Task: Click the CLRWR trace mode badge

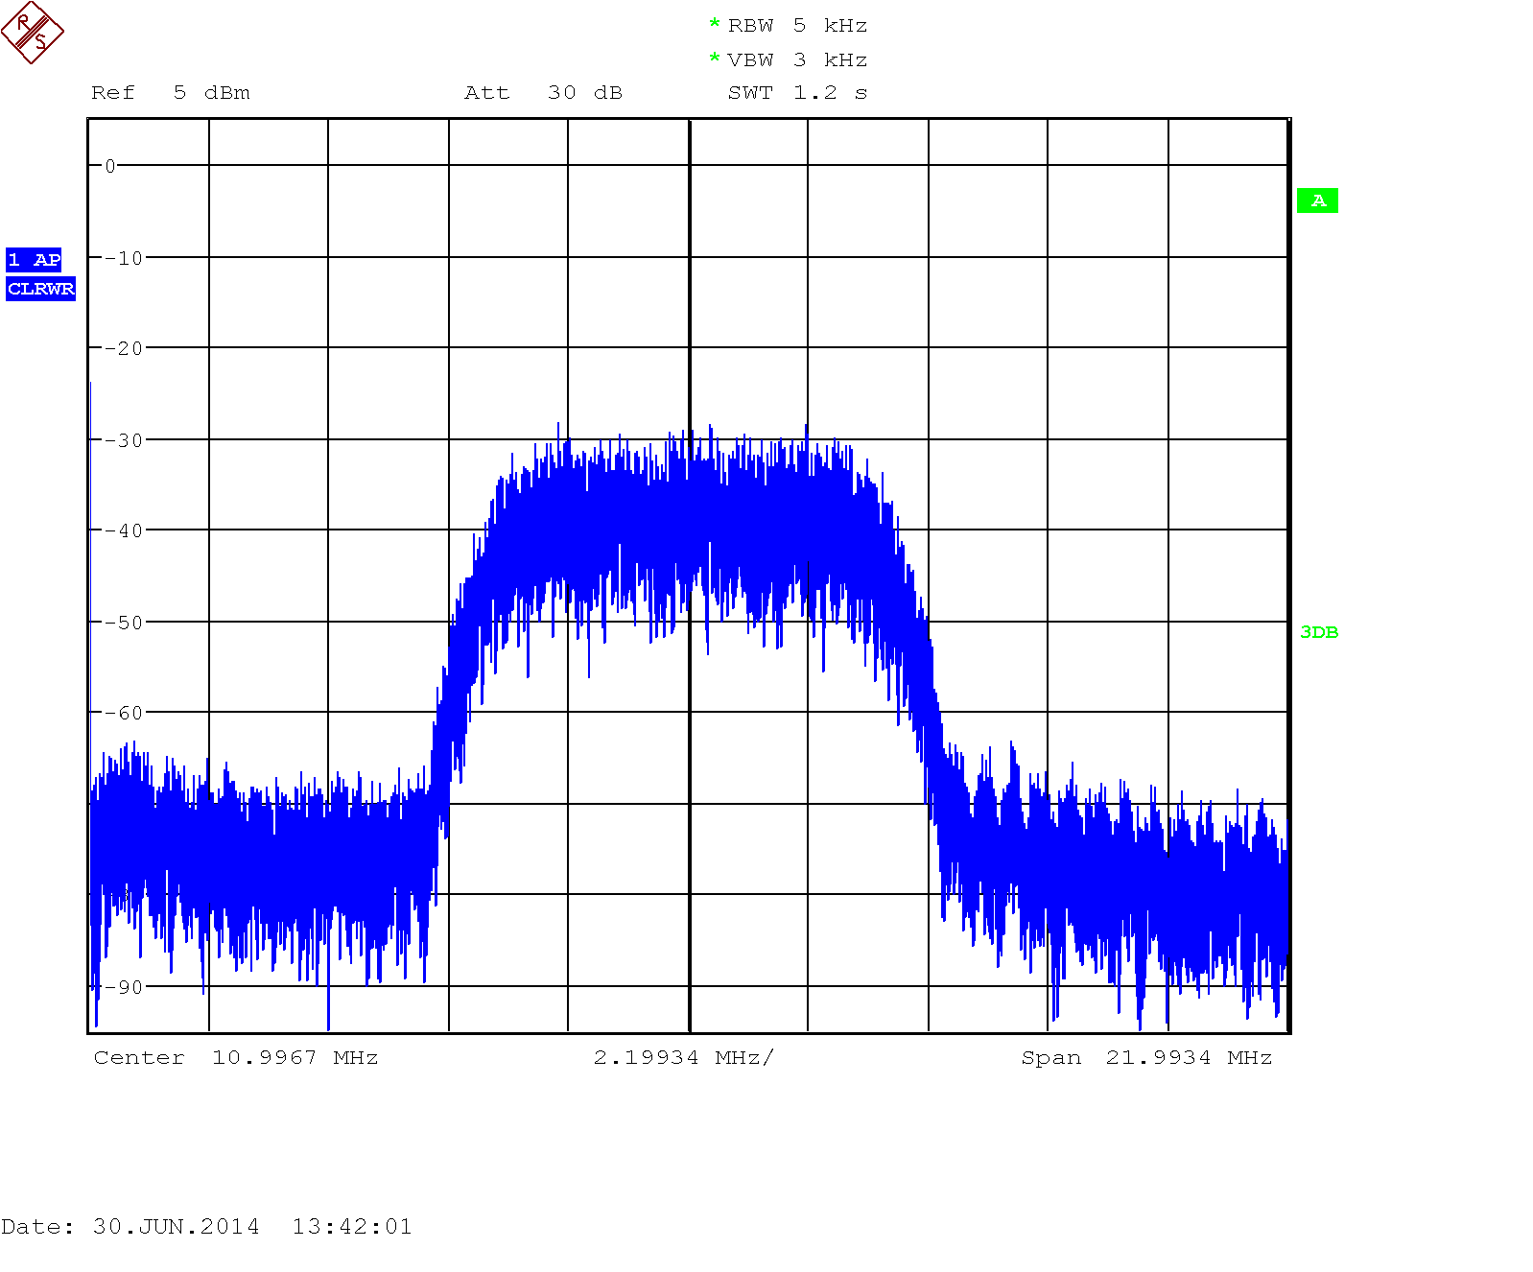Action: pyautogui.click(x=40, y=289)
